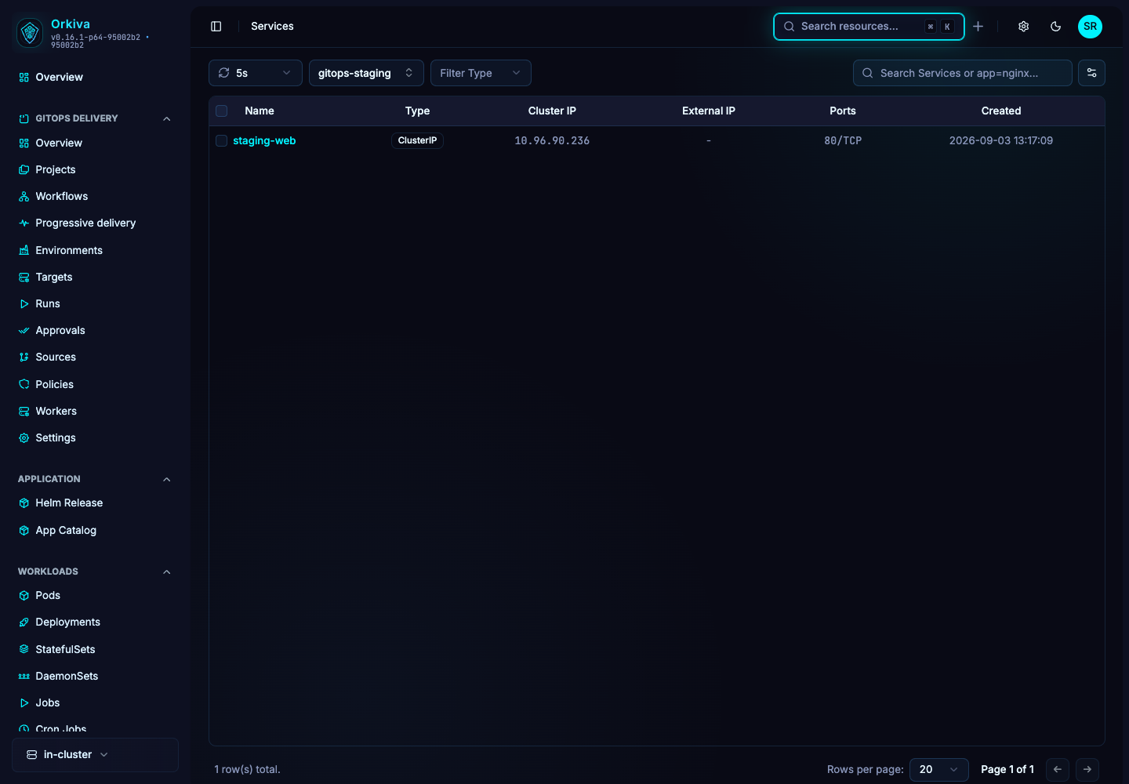The width and height of the screenshot is (1129, 784).
Task: Go to previous page arrow
Action: tap(1058, 769)
